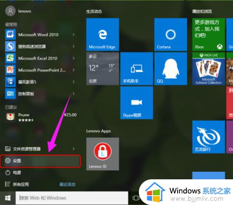Launch Microsoft PowerPoint icon
The width and height of the screenshot is (233, 205).
pos(10,70)
